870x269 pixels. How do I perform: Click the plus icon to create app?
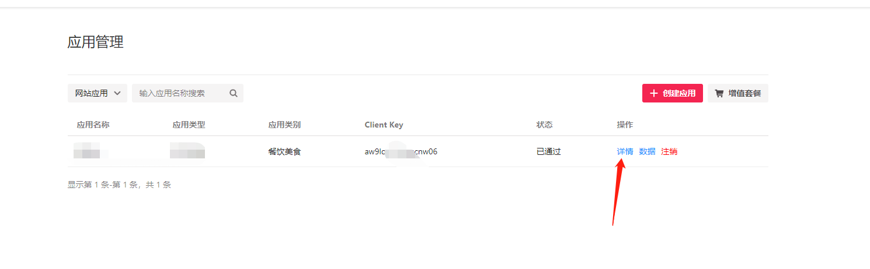pos(653,93)
